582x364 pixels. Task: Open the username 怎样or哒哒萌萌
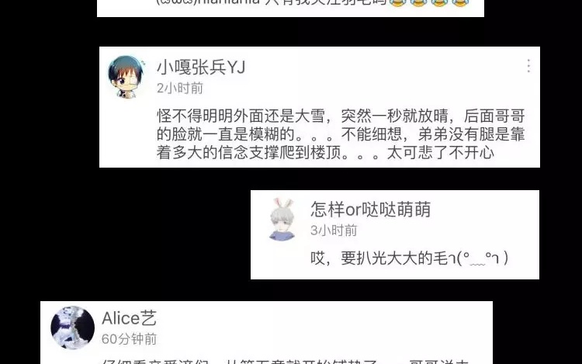coord(370,210)
